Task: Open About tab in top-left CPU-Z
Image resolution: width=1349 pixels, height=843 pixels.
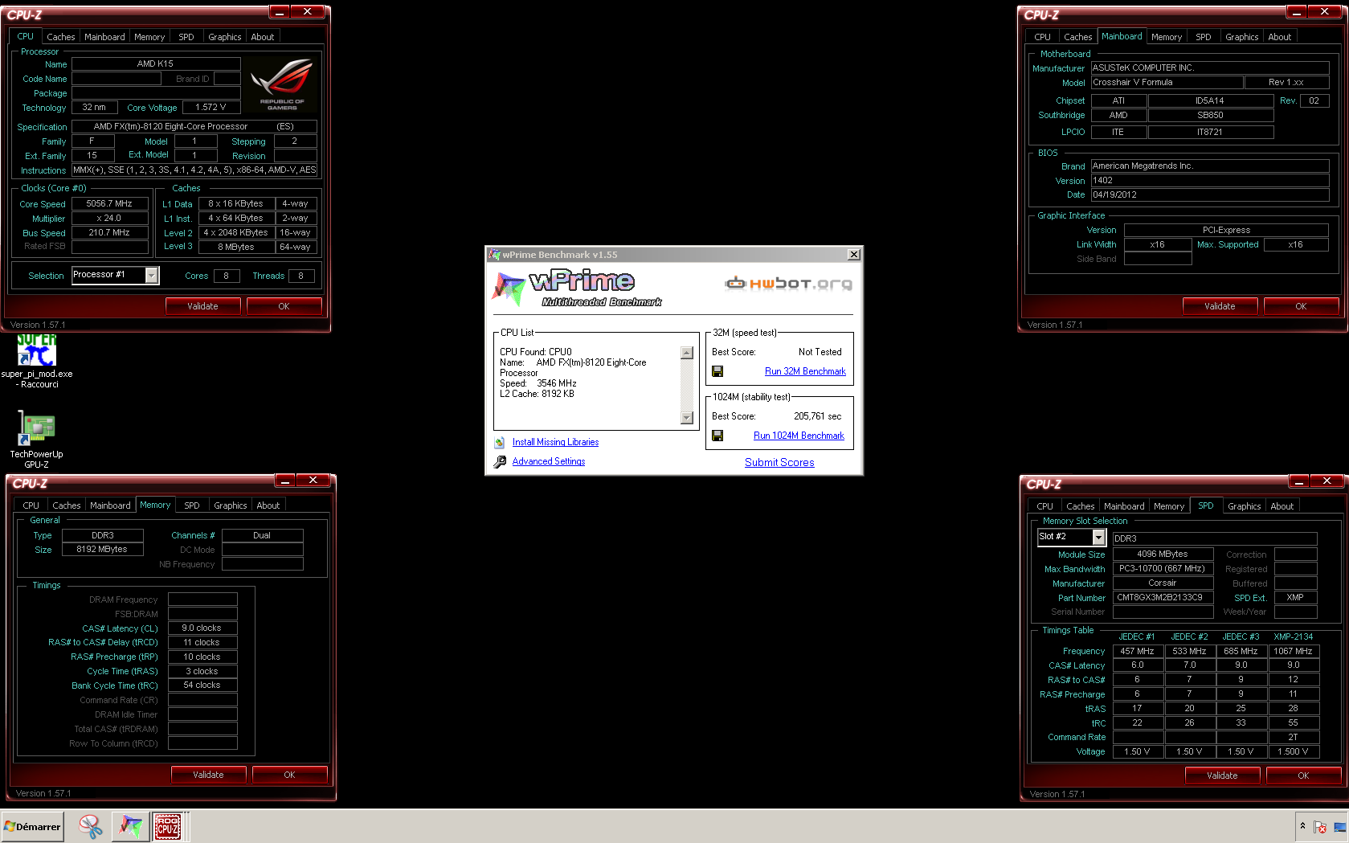Action: (x=263, y=37)
